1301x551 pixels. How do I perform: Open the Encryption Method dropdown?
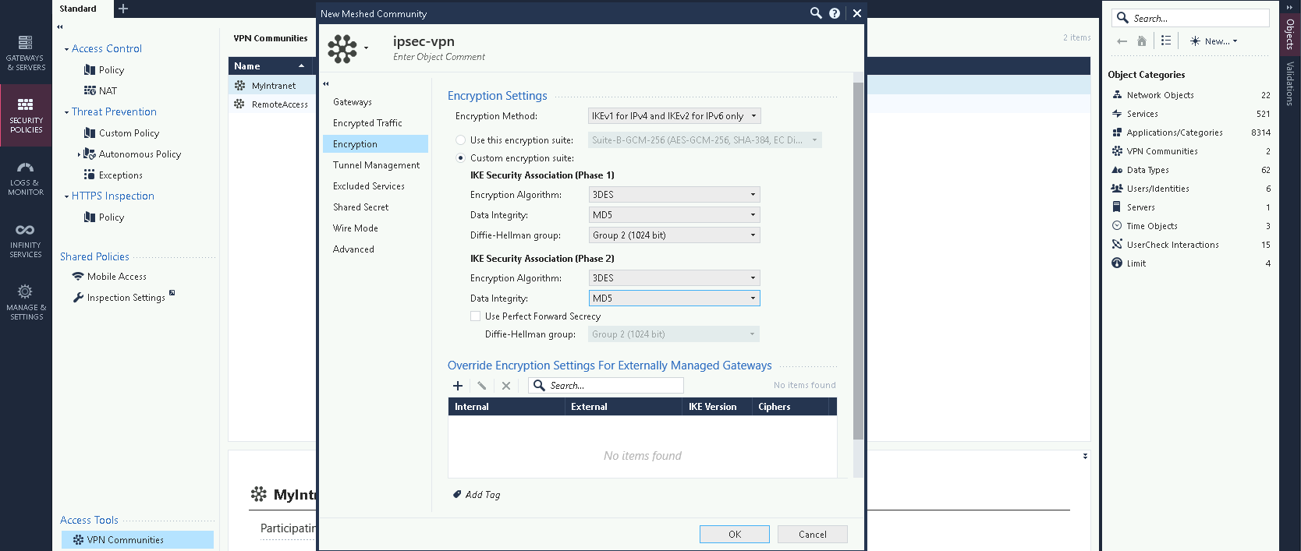tap(674, 116)
